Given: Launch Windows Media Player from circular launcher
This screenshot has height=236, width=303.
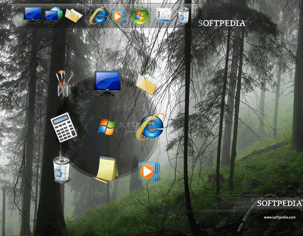Looking at the screenshot, I should coord(149,172).
